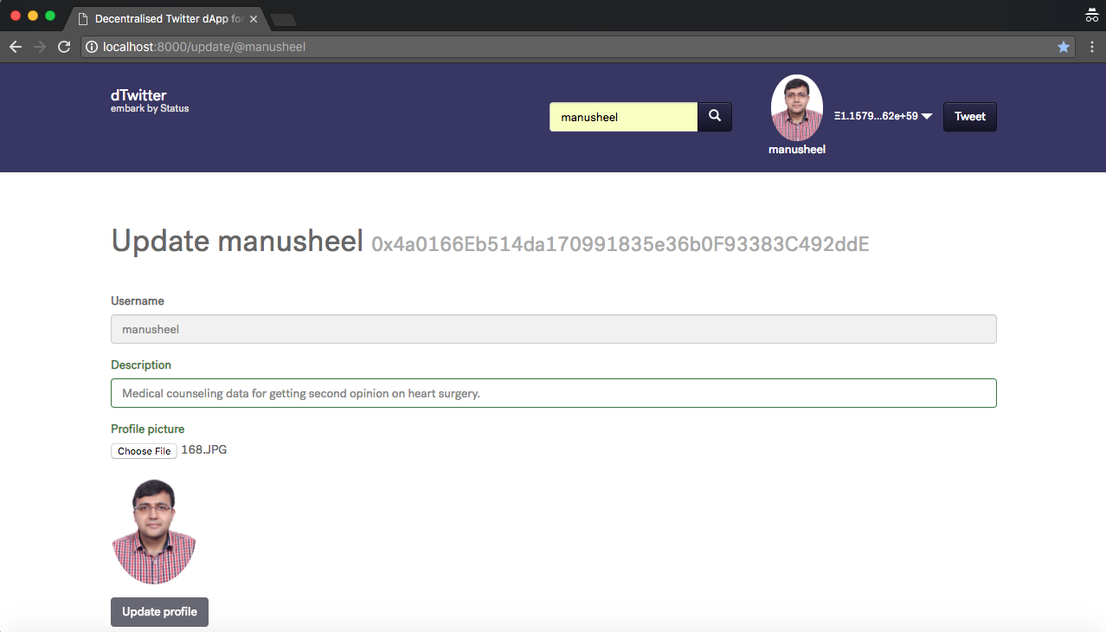
Task: Reload the page via the refresh icon
Action: click(x=63, y=46)
